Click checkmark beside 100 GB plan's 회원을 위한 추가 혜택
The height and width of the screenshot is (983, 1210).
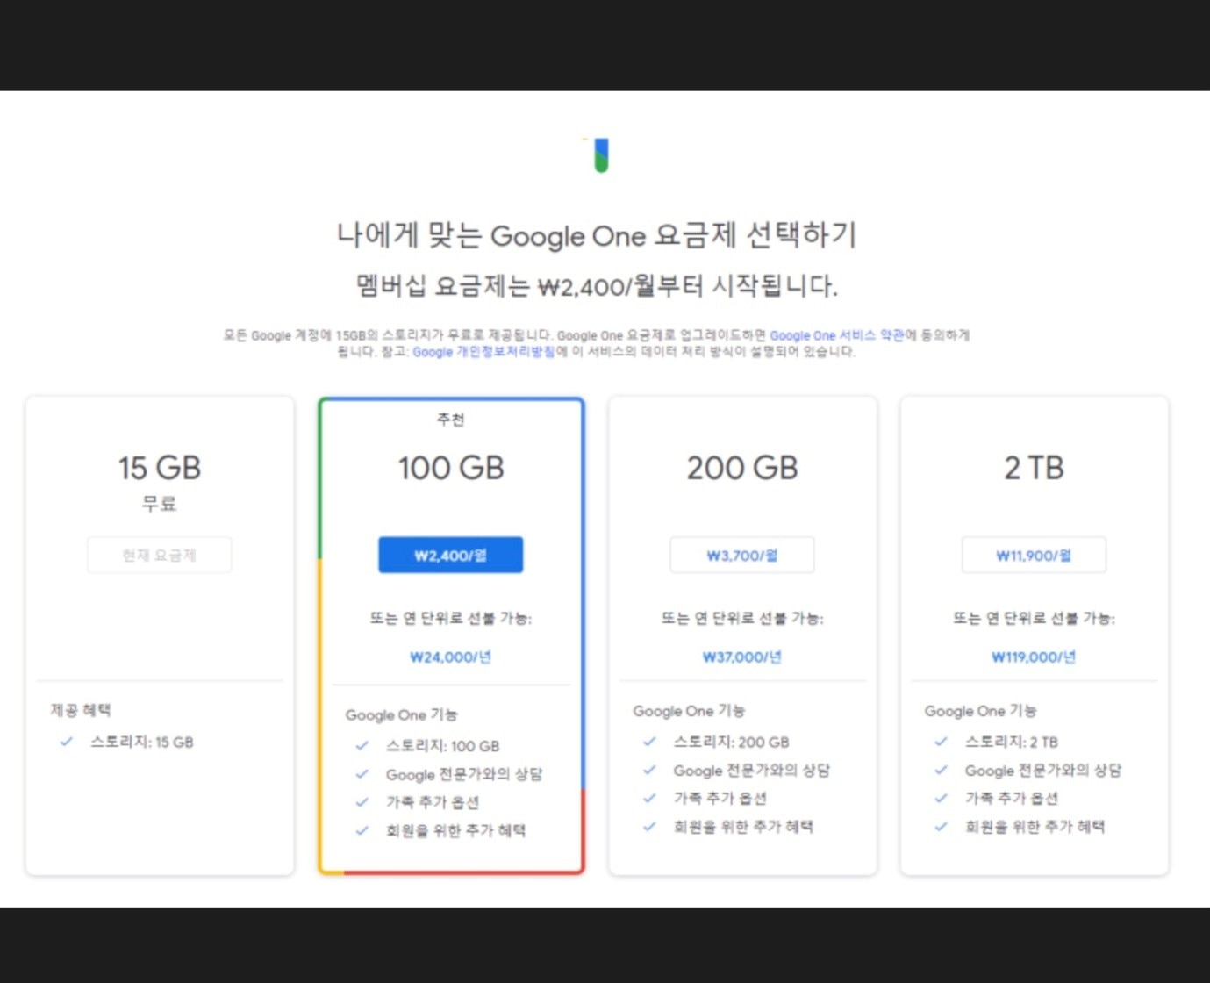click(x=362, y=830)
